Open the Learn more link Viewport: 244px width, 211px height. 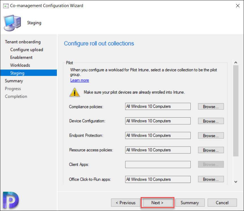click(x=80, y=80)
